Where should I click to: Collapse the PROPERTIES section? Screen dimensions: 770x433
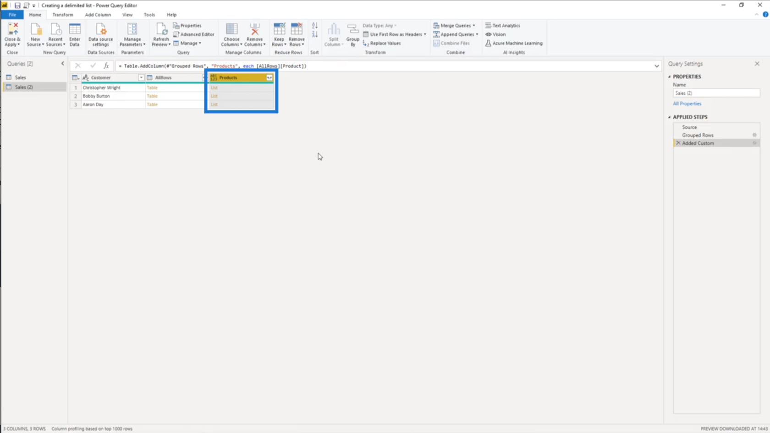669,77
